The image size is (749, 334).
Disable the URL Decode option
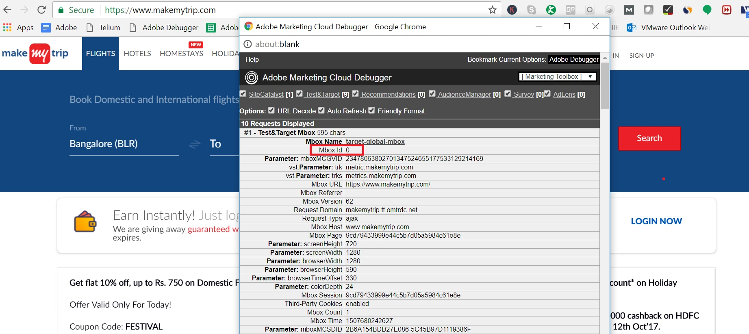point(271,111)
